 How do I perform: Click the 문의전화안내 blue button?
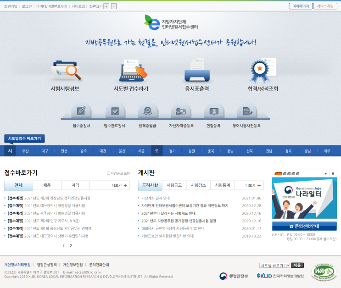tap(304, 226)
